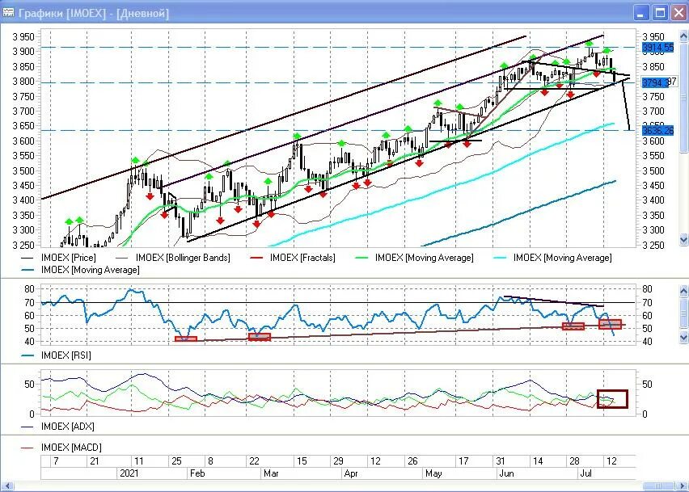Screen dimensions: 689x492
Task: Click cyan Moving Average legend line swatch
Action: [501, 258]
